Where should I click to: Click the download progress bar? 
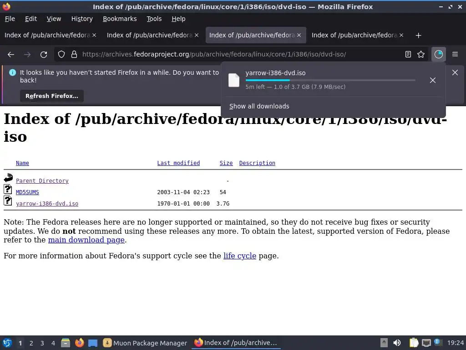[x=330, y=80]
